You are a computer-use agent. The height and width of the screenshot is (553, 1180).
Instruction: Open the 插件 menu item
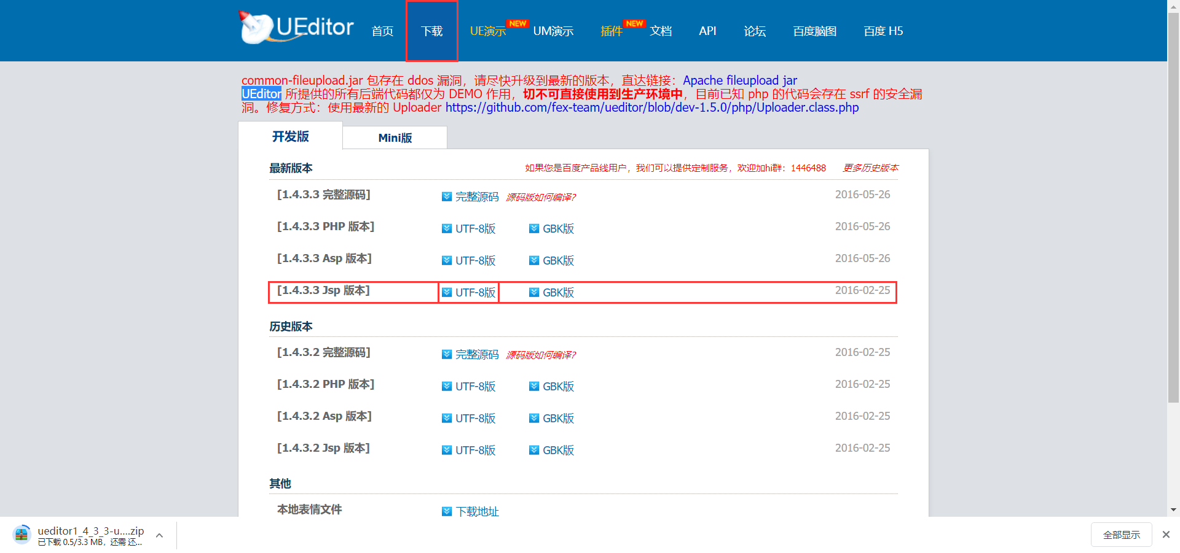pos(612,31)
